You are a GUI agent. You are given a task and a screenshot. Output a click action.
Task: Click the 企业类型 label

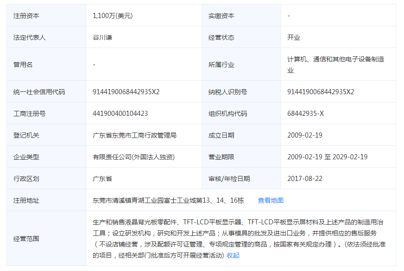[26, 157]
